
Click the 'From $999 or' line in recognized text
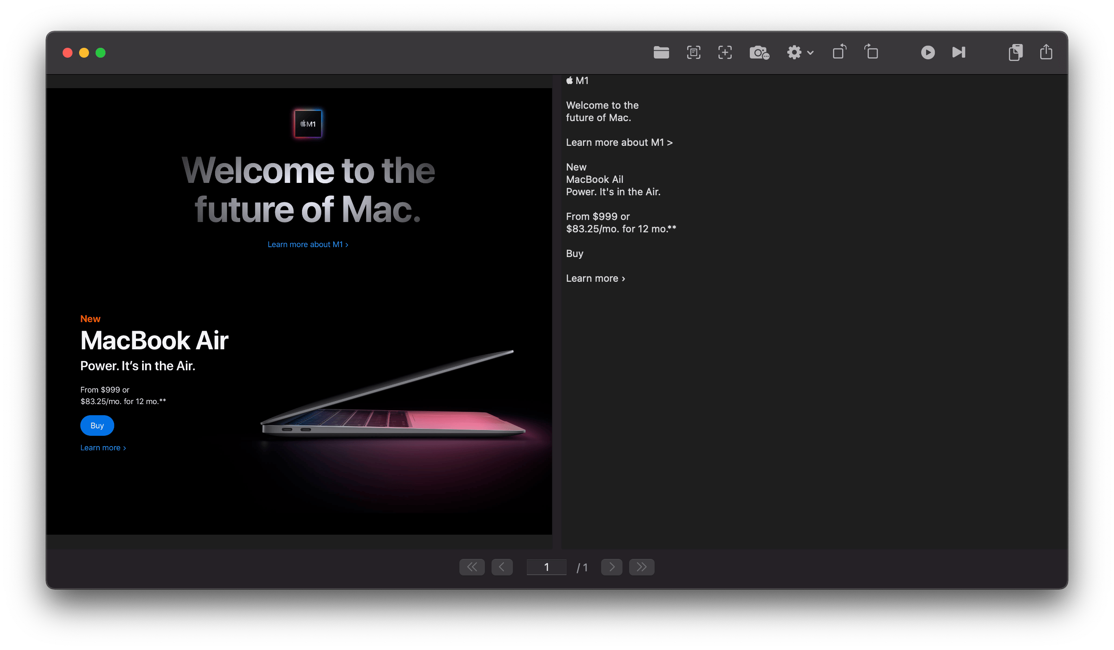[598, 217]
